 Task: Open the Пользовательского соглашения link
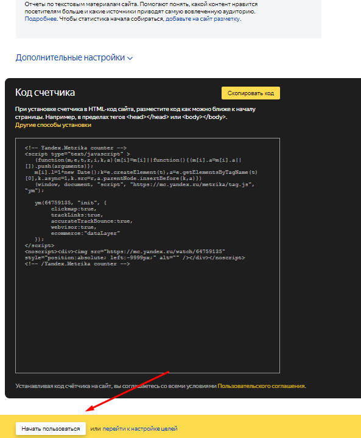(261, 386)
